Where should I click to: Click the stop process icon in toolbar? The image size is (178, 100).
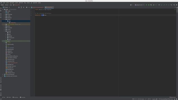point(156,5)
